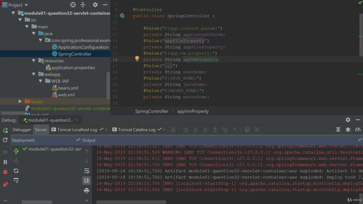The width and height of the screenshot is (363, 204).
Task: Toggle scroll to end of output
Action: [87, 180]
